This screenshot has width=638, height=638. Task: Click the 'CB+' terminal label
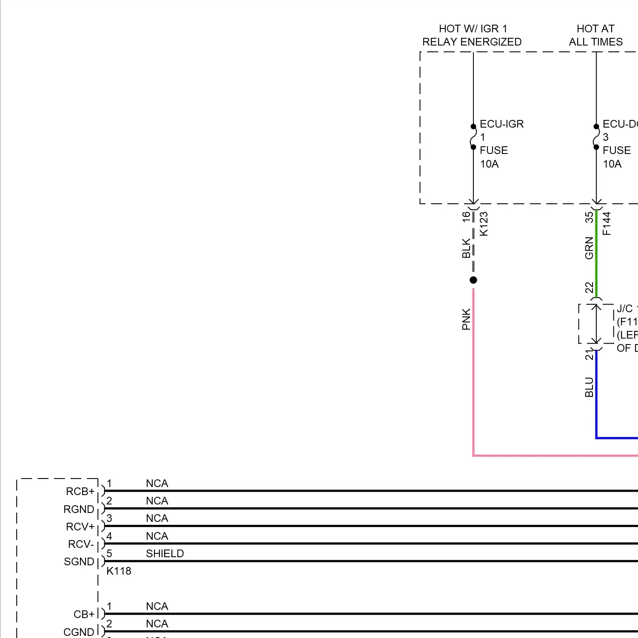84,614
